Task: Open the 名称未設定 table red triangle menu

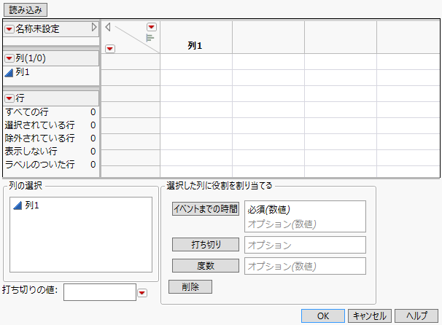Action: coord(9,29)
